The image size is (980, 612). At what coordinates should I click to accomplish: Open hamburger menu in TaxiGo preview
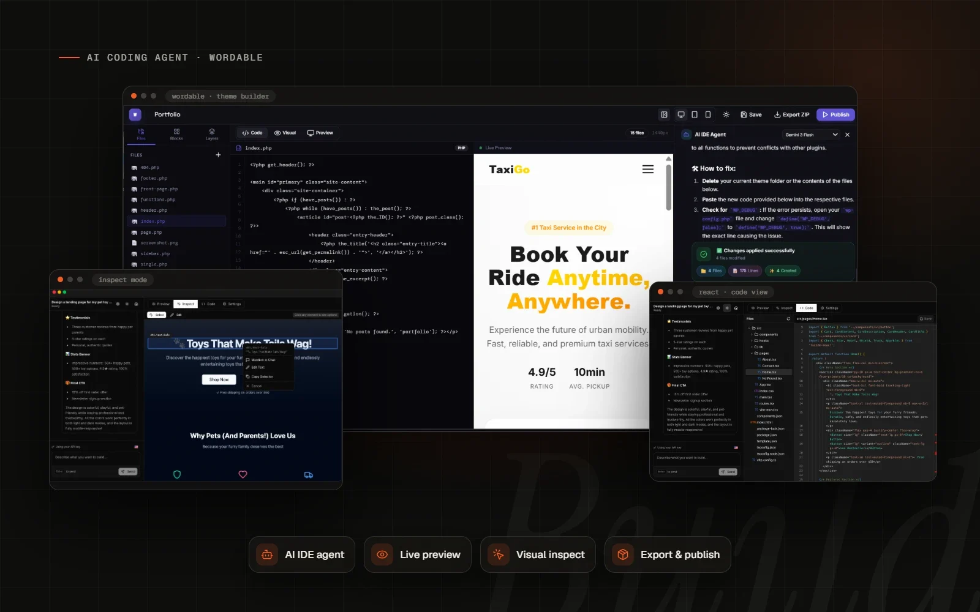647,170
